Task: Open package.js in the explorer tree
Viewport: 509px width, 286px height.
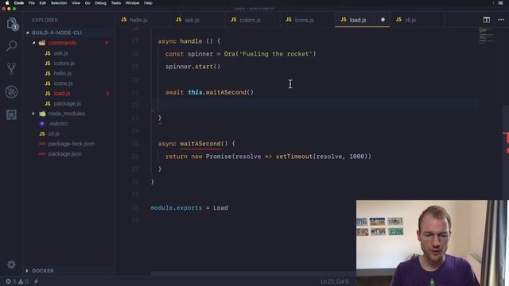Action: point(67,103)
